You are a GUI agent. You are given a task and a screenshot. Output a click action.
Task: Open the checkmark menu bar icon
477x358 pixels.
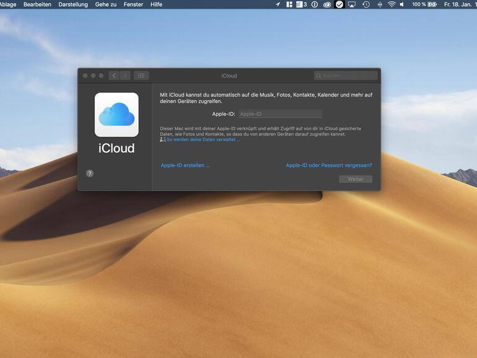click(339, 4)
